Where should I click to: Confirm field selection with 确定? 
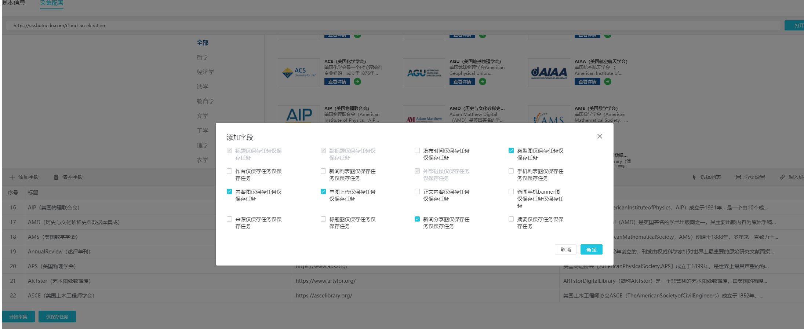point(592,249)
